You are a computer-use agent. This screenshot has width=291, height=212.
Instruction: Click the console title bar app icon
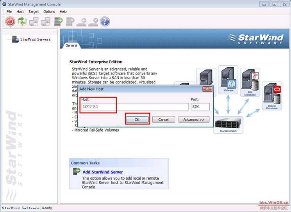point(4,4)
